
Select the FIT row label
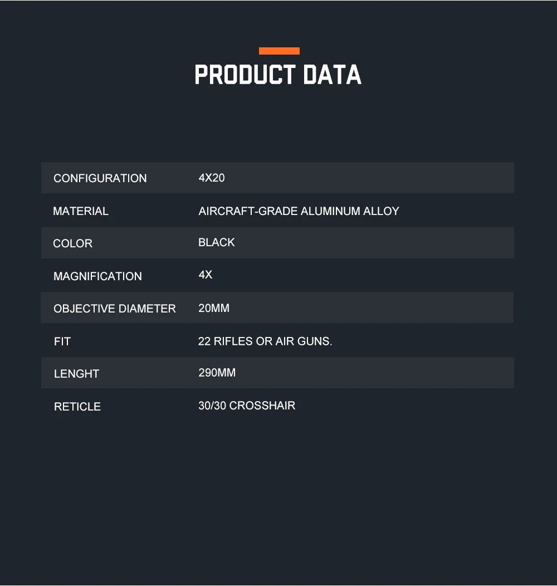62,341
